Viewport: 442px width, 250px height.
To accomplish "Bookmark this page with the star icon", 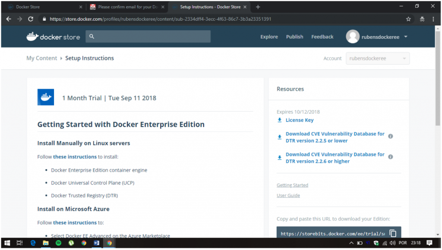I will coord(408,19).
